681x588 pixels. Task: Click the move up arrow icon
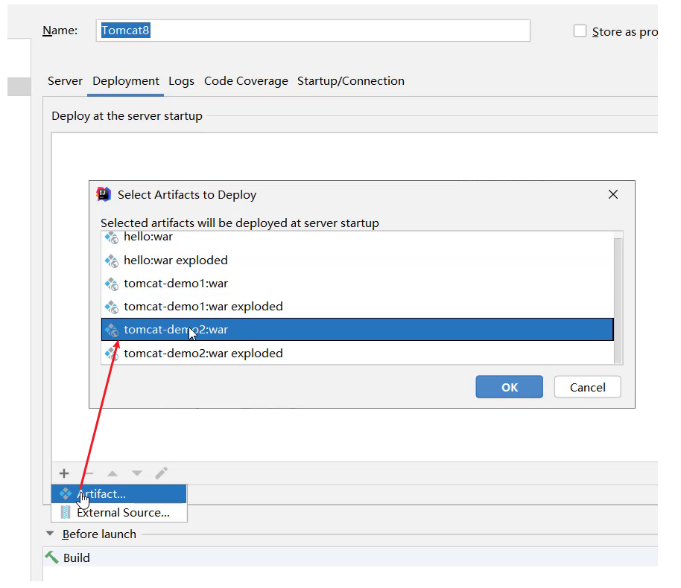coord(113,473)
